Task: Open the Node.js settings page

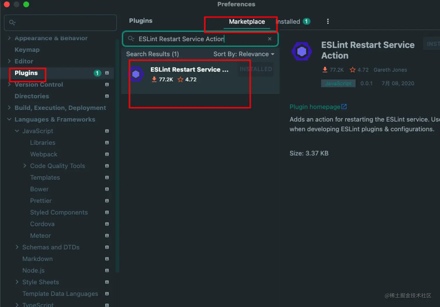Action: pos(33,270)
